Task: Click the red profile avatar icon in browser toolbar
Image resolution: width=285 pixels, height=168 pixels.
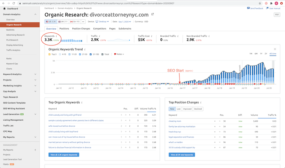Action: pos(276,3)
